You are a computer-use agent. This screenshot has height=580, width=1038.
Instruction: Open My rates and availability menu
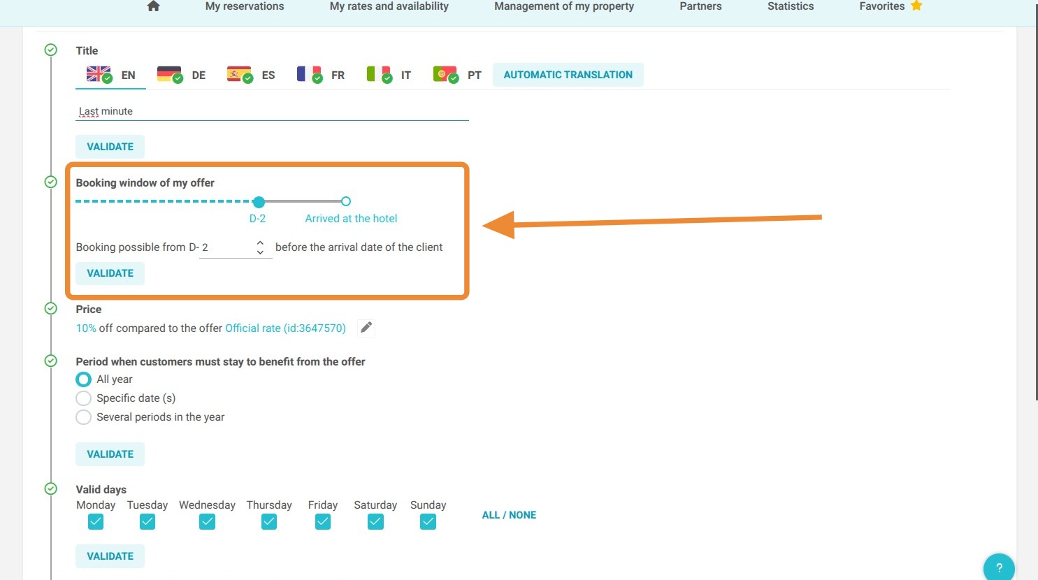(389, 6)
